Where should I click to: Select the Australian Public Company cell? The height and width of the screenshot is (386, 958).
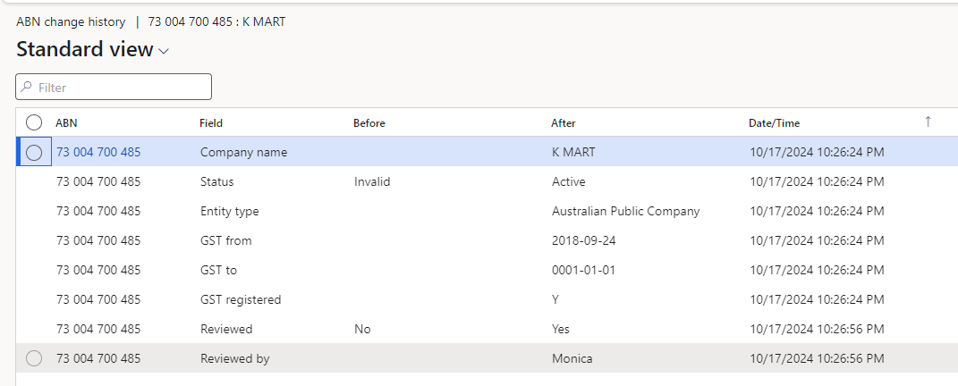click(625, 212)
